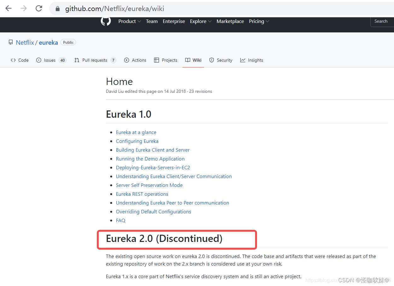Reload the page with the refresh icon

(x=39, y=8)
